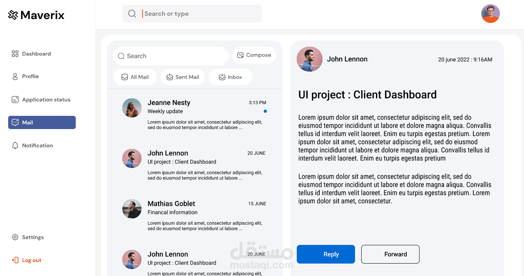
Task: Click the Notification bell icon
Action: [x=15, y=145]
